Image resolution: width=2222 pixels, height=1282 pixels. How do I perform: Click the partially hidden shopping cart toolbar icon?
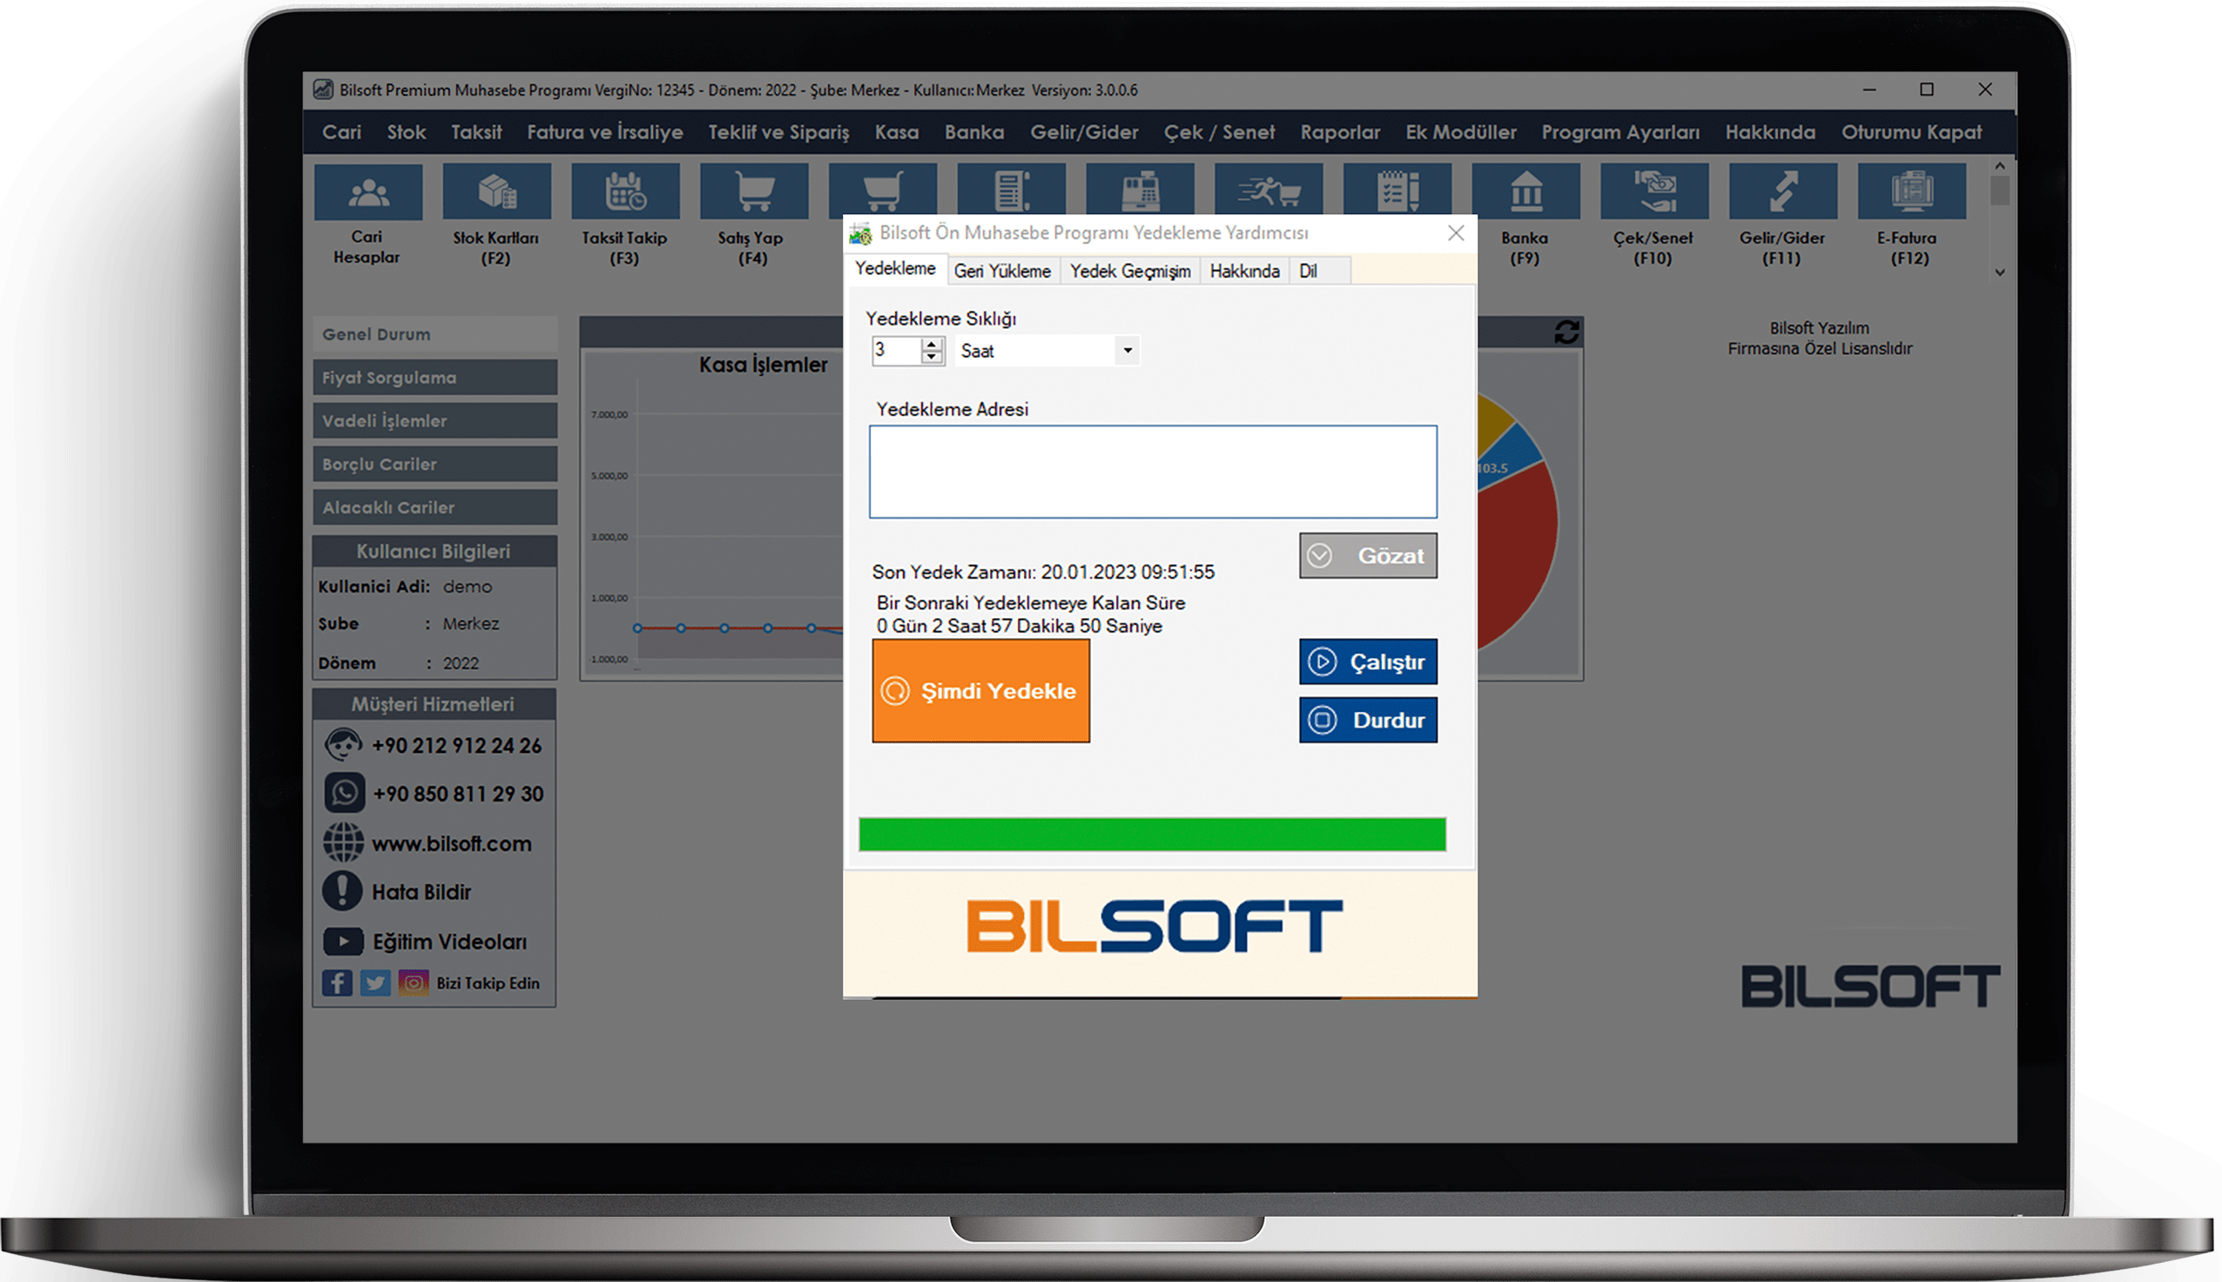(882, 190)
